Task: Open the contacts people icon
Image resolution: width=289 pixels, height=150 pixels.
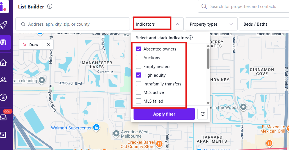Action: pyautogui.click(x=3, y=80)
